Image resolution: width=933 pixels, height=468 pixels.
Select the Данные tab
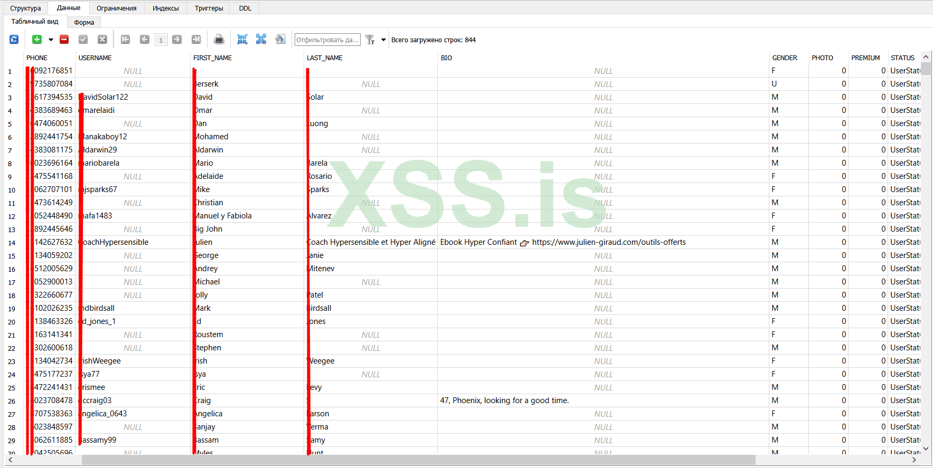pyautogui.click(x=69, y=8)
